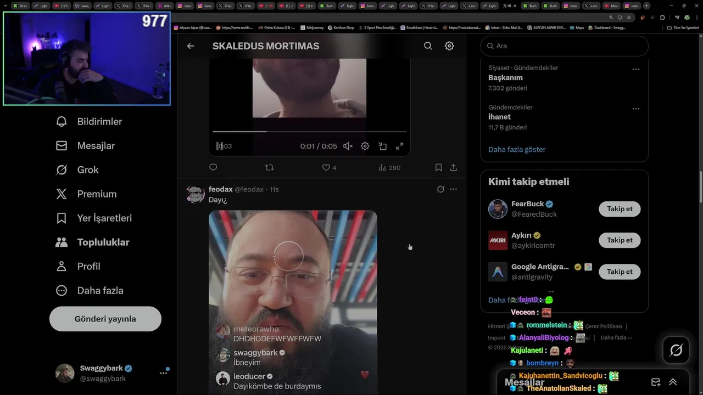703x395 pixels.
Task: Expand the video to fullscreen
Action: point(400,146)
